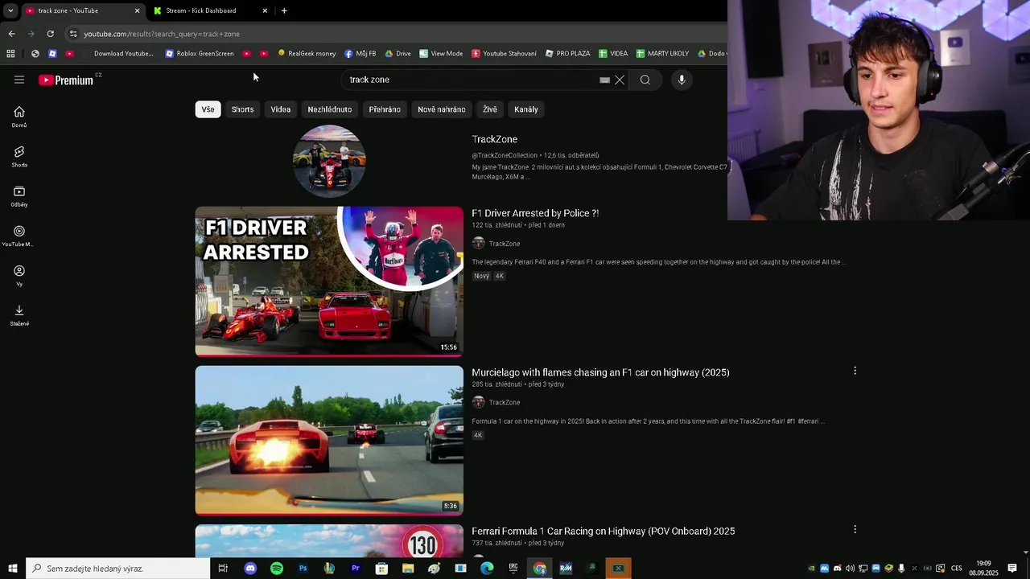Go back with the browser back arrow
This screenshot has height=579, width=1030.
pyautogui.click(x=11, y=34)
